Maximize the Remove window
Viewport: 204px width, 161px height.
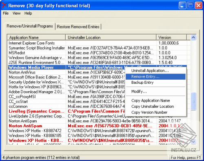(x=191, y=6)
